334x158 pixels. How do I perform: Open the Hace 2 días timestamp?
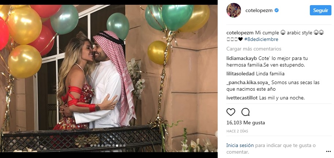(x=237, y=131)
